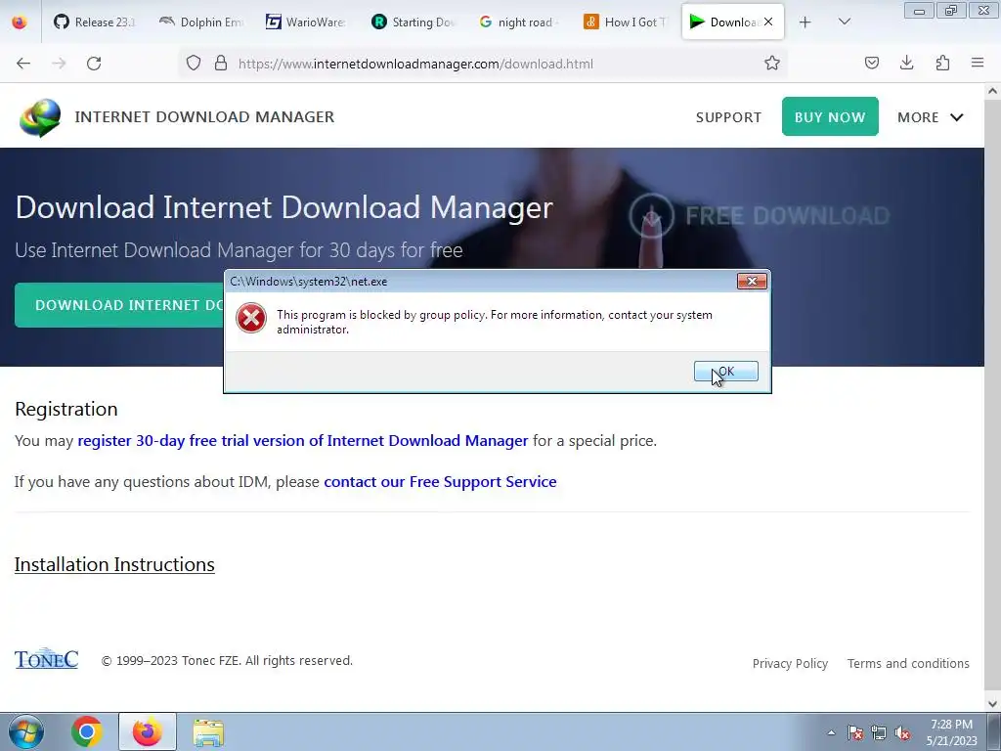Expand the MORE menu

931,117
